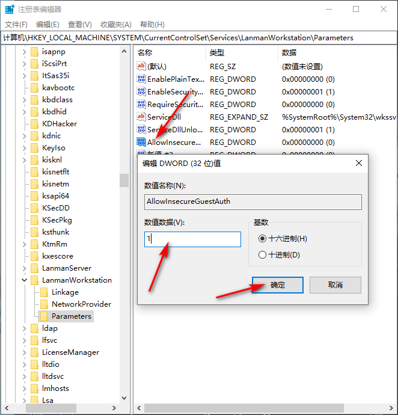Collapse the LanmanWorkstation tree node
Viewport: 398px width, 415px height.
tap(25, 280)
